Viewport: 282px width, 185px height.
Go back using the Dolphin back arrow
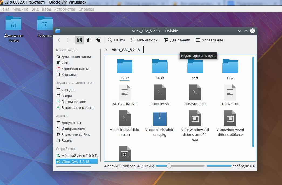[59, 40]
